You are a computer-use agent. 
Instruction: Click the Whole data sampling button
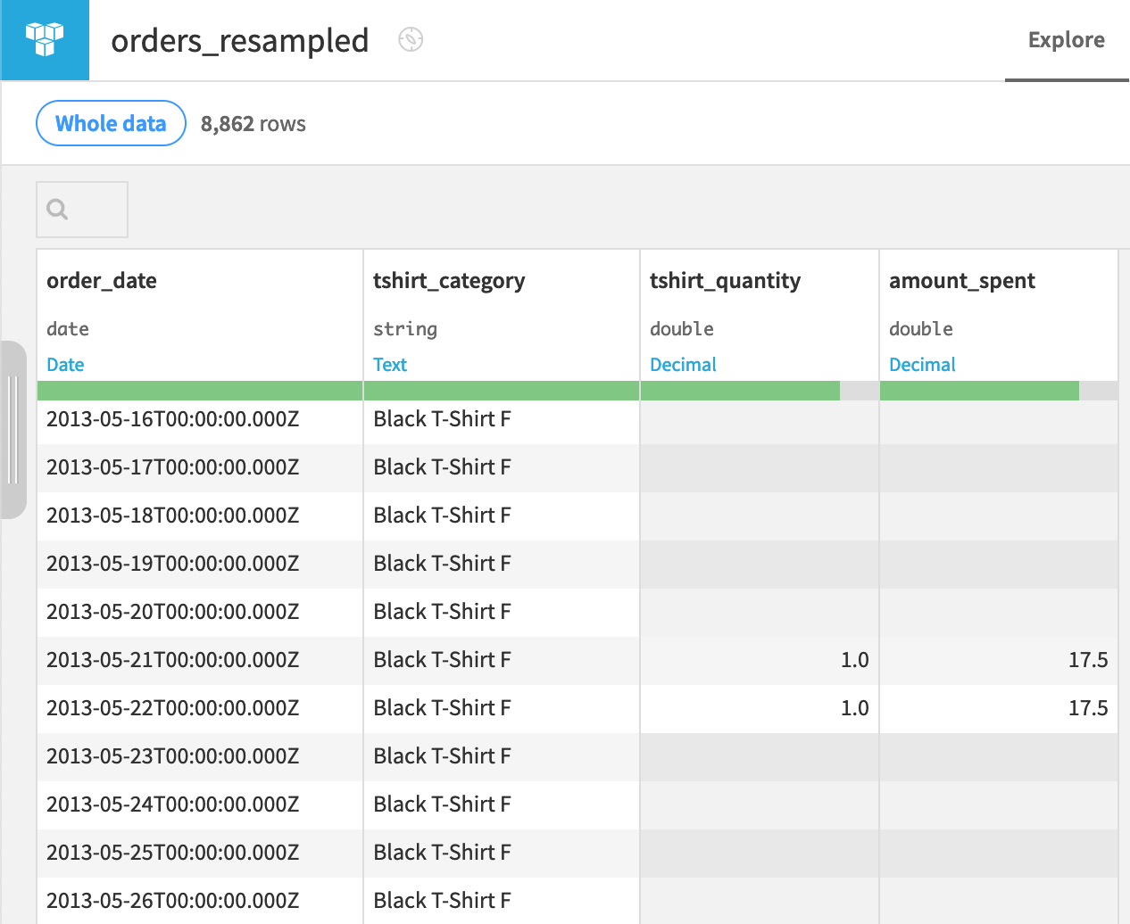tap(110, 123)
